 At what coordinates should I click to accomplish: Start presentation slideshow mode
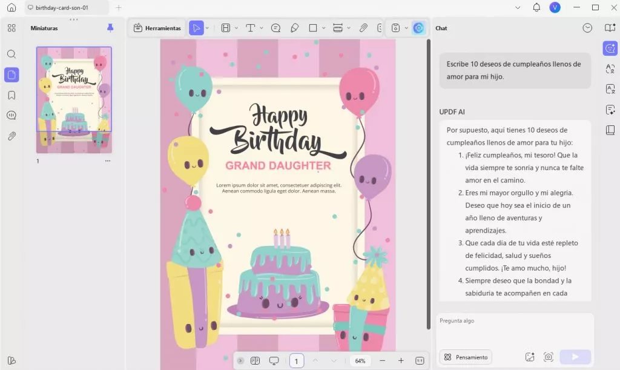tap(274, 360)
